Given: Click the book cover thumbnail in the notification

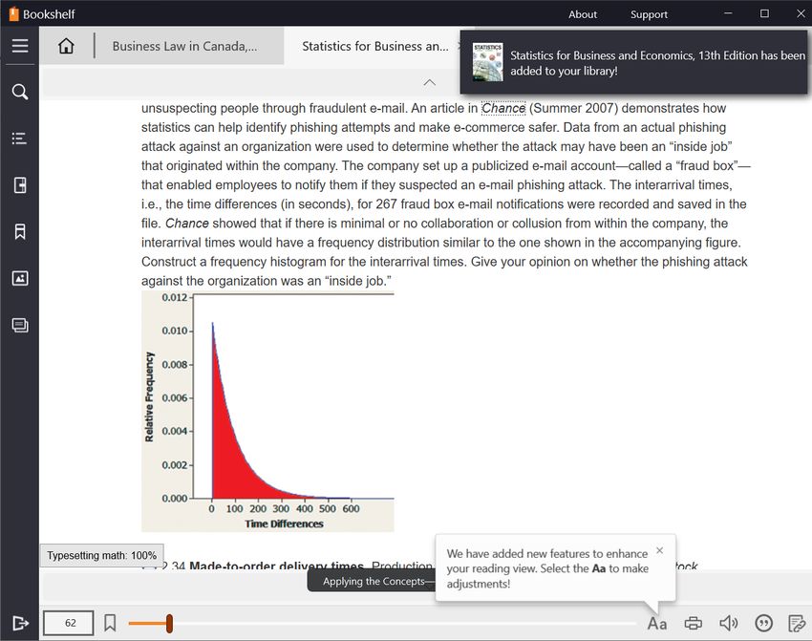Looking at the screenshot, I should [487, 62].
